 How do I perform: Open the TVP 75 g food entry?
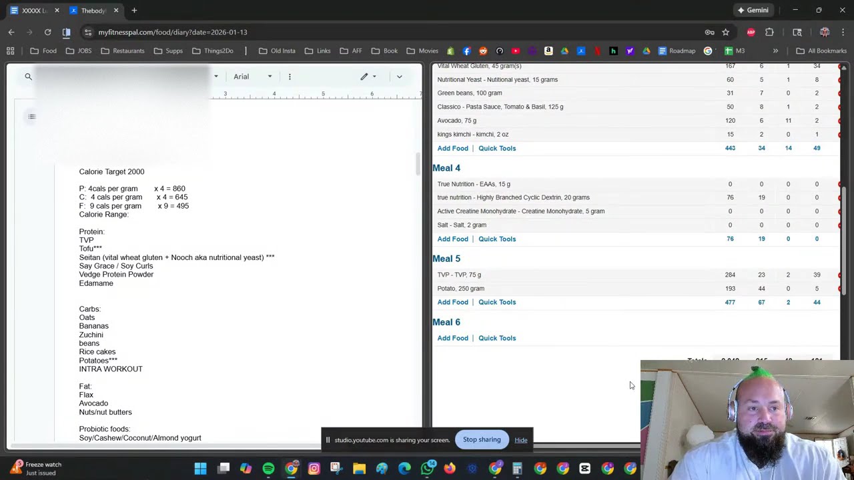click(x=459, y=275)
